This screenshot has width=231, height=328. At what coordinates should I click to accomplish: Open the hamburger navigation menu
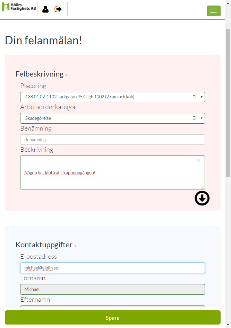(x=213, y=11)
